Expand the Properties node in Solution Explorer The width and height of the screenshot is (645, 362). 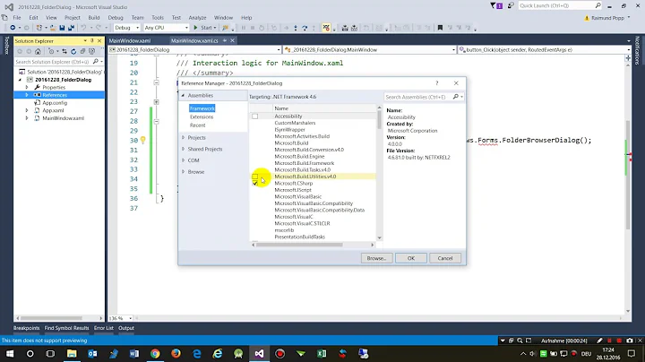coord(27,87)
